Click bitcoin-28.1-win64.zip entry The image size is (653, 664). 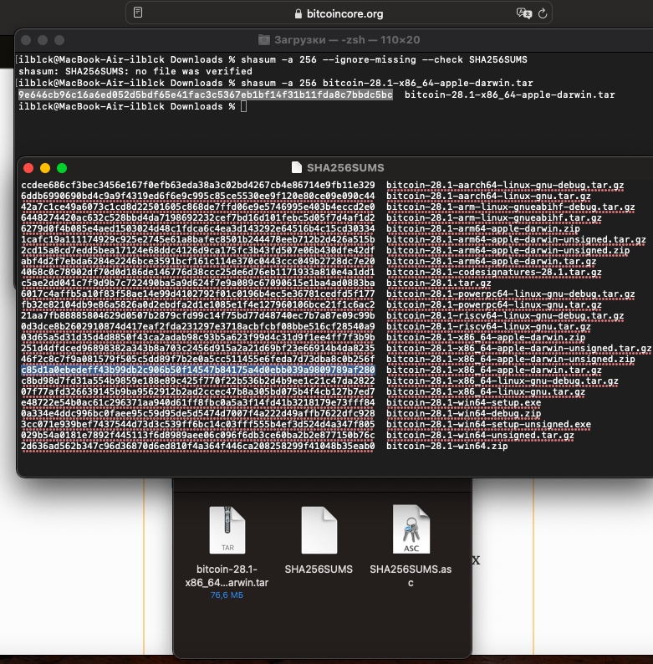pos(447,447)
